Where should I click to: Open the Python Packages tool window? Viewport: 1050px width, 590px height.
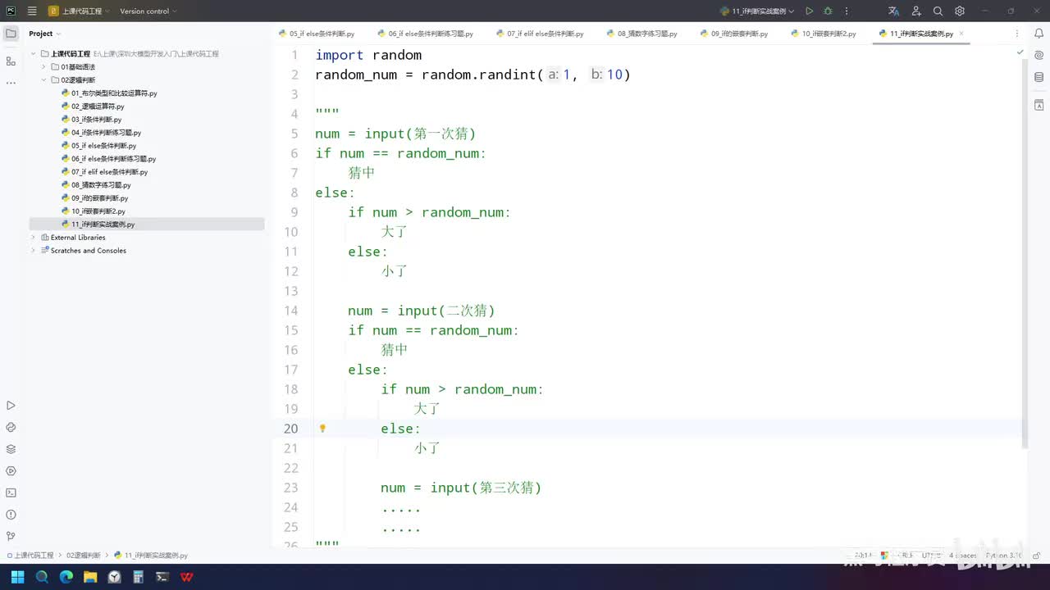click(11, 449)
